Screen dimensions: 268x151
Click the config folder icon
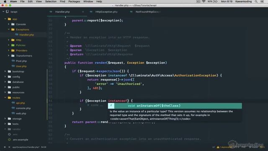[x=9, y=77]
